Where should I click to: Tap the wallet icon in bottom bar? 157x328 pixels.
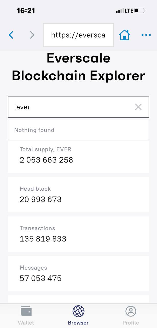(x=26, y=311)
